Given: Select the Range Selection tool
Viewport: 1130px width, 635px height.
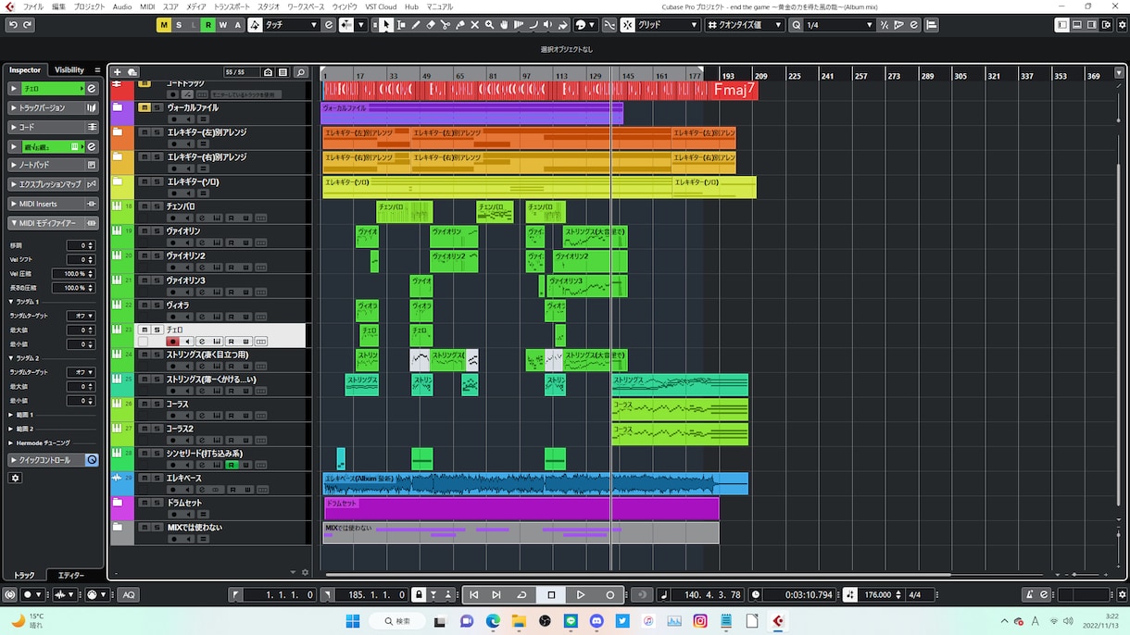Looking at the screenshot, I should [401, 25].
